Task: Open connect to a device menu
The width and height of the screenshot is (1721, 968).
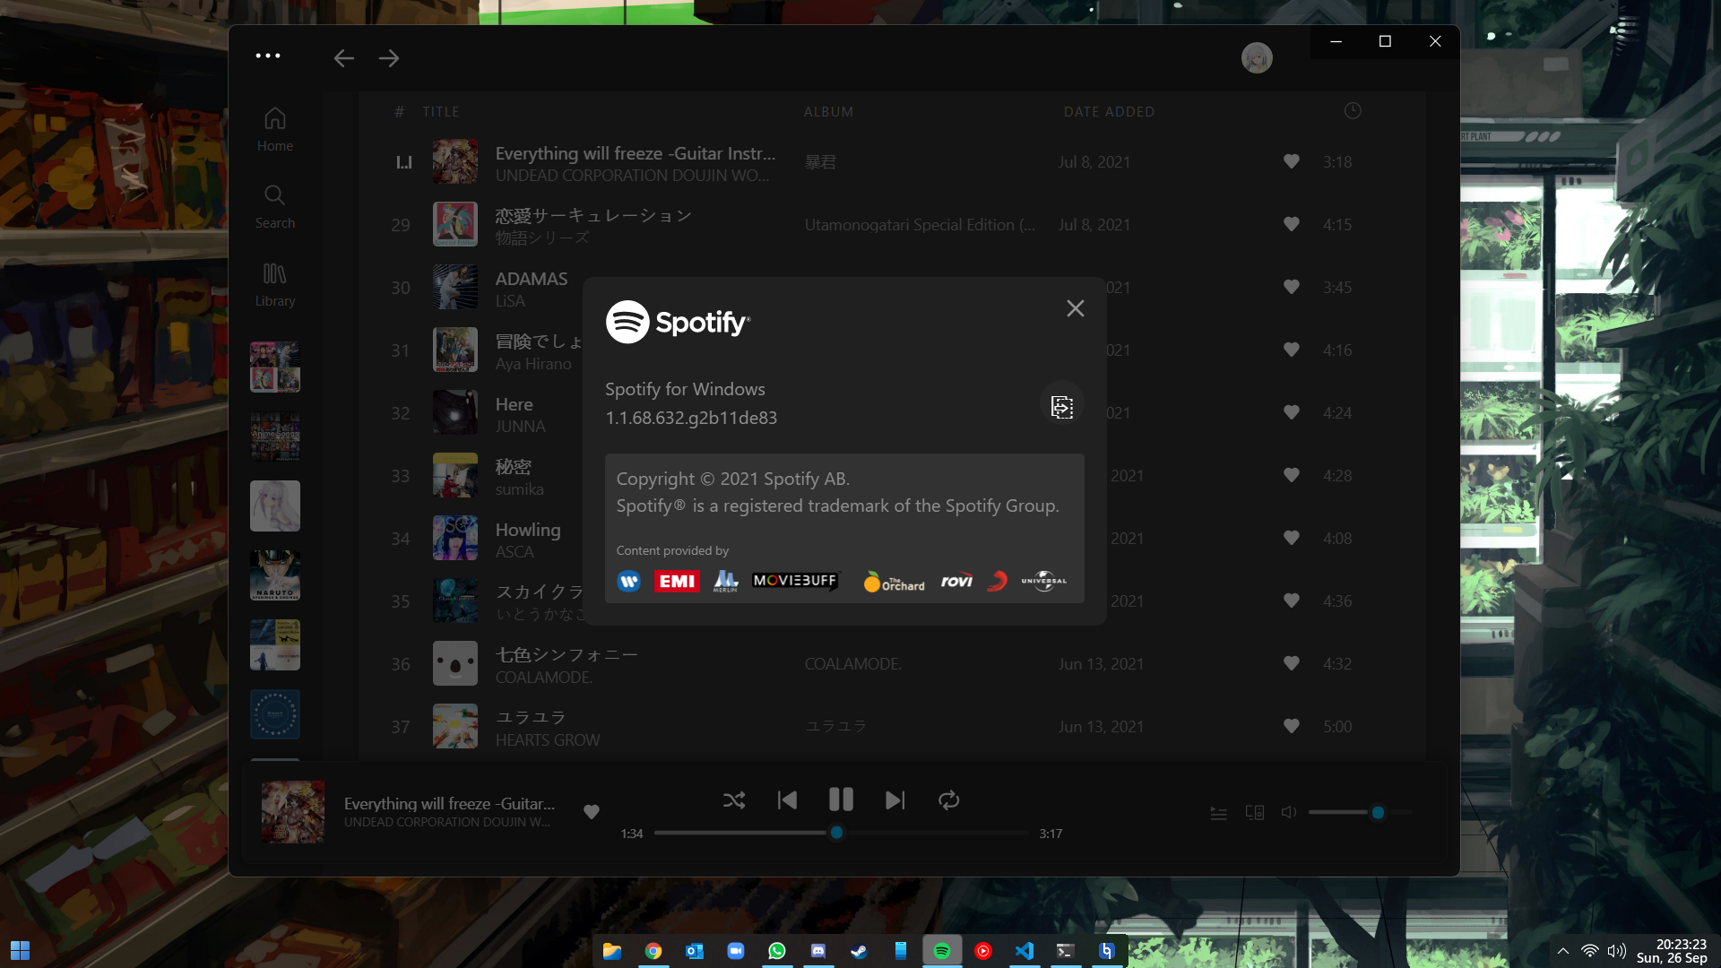Action: point(1254,813)
